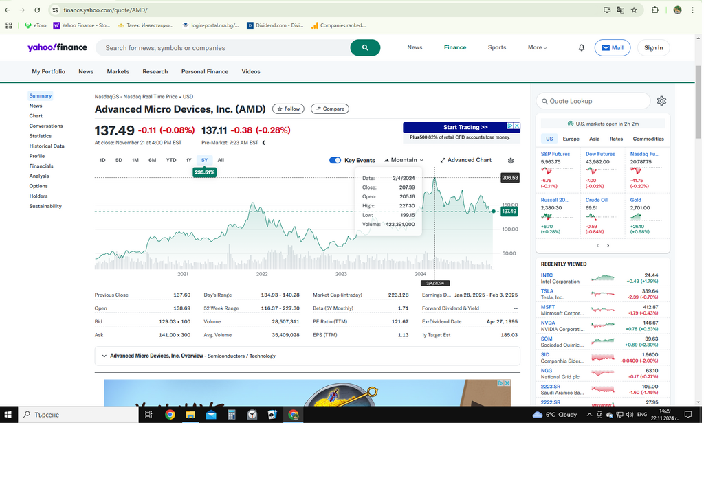Bookmark this page with the star icon

coord(634,10)
